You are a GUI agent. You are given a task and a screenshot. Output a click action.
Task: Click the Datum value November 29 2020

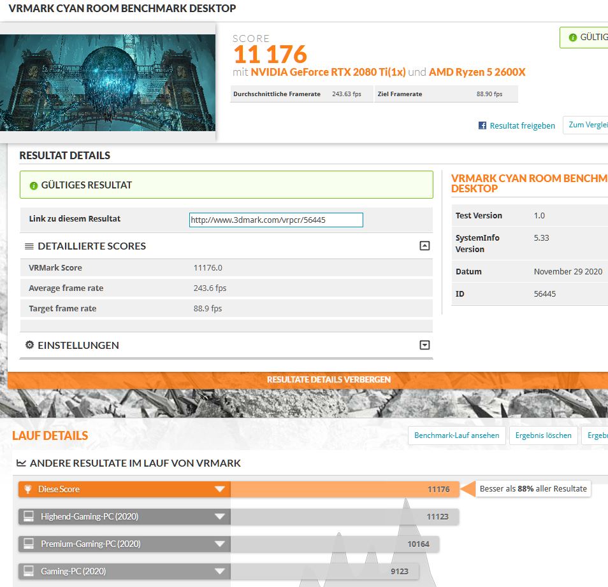tap(568, 272)
